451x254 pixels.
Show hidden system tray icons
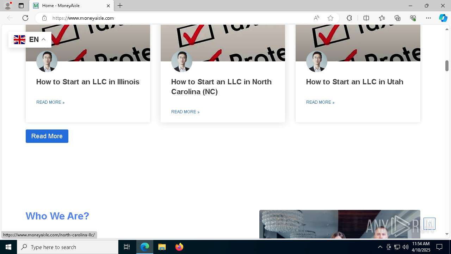[x=380, y=247]
